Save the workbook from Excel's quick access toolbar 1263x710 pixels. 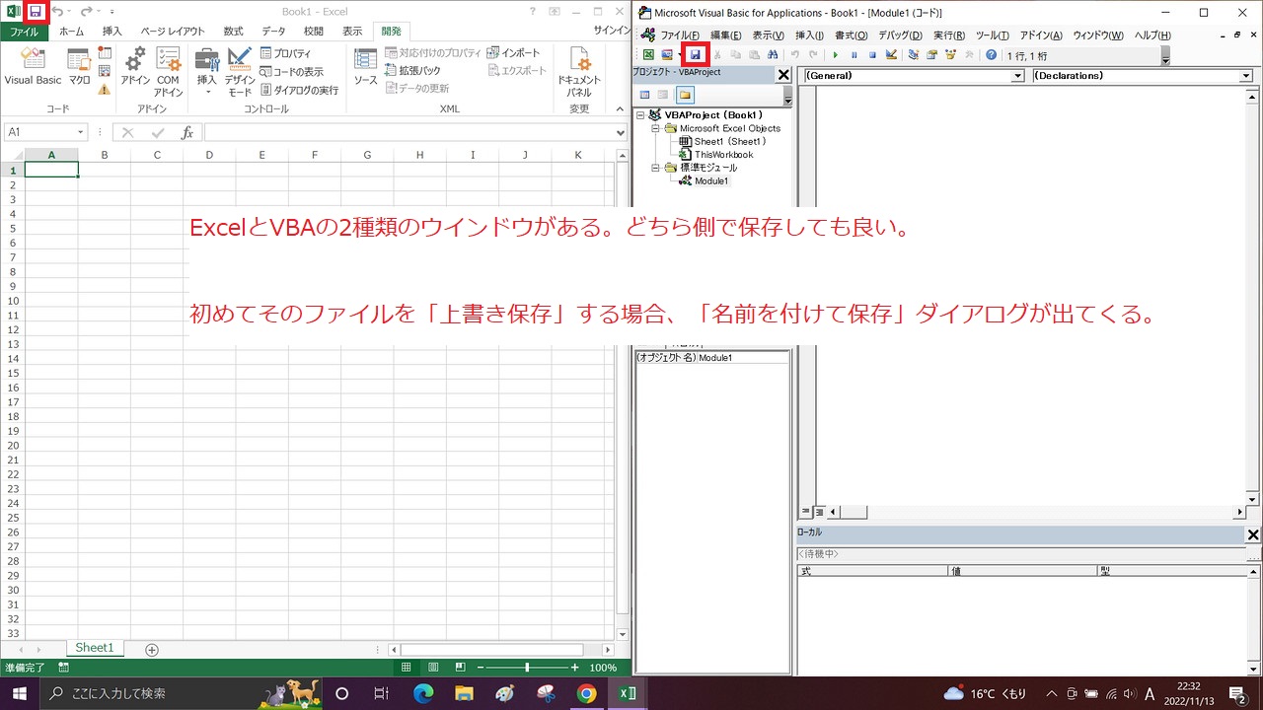coord(36,11)
